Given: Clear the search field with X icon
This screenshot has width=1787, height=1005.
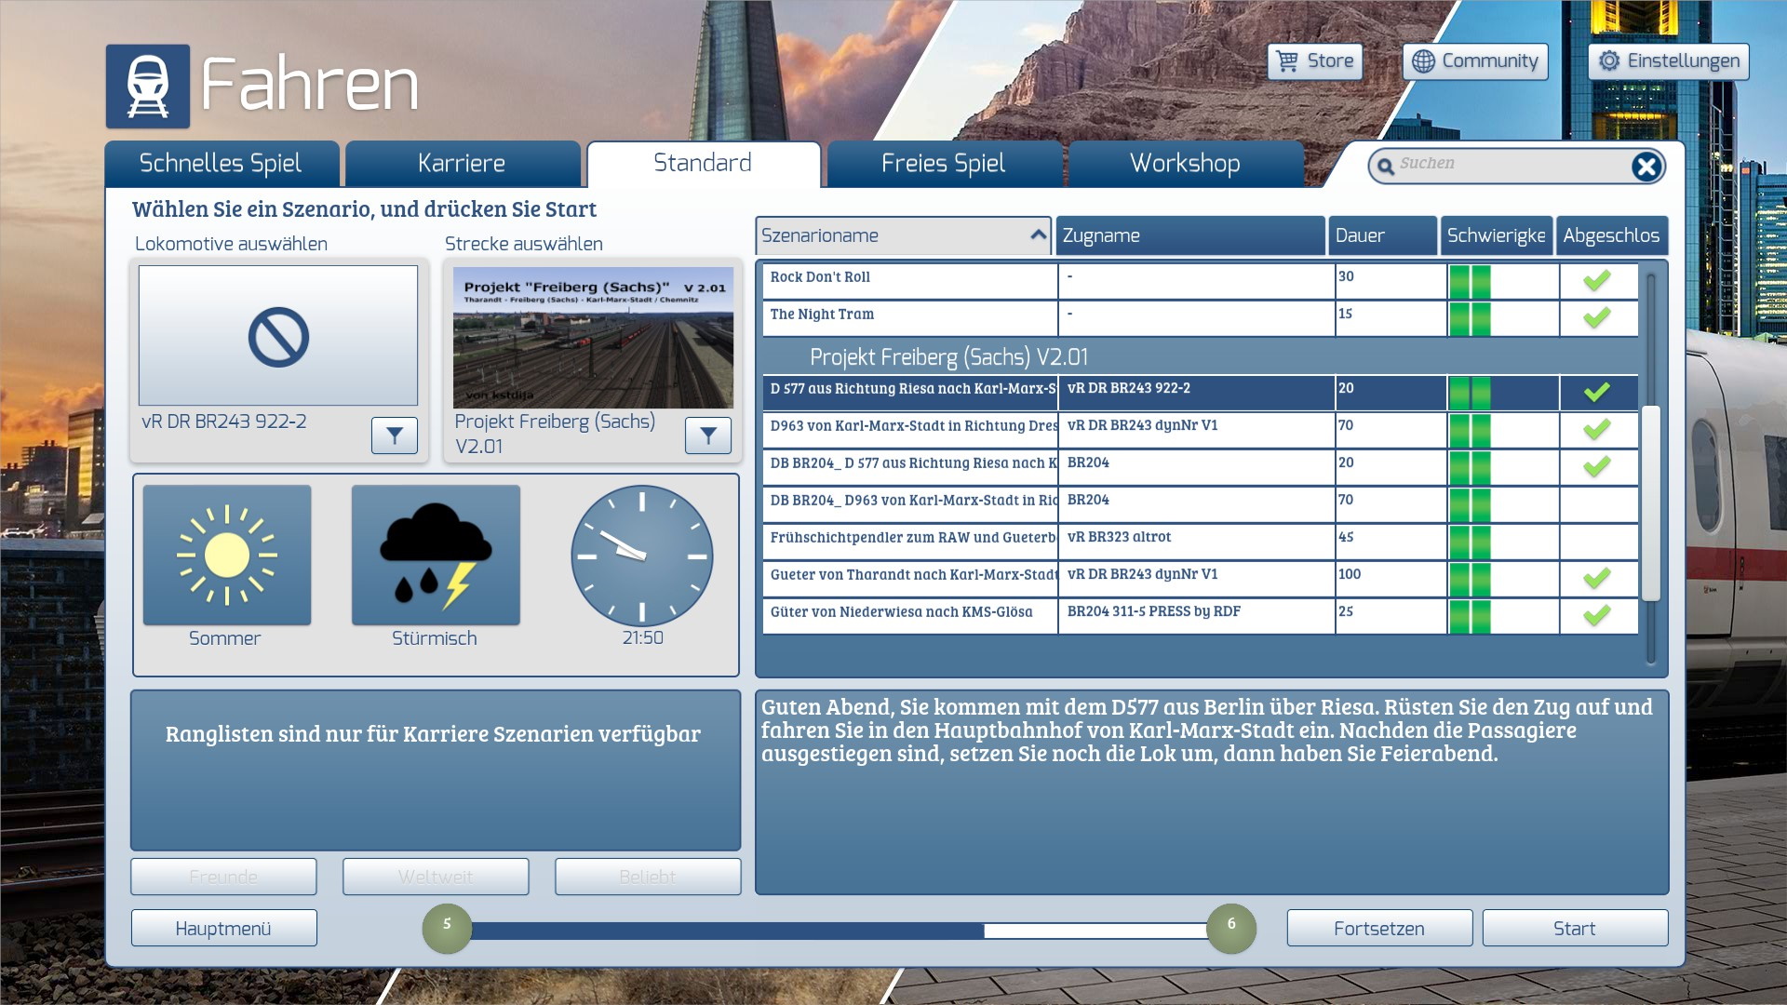Looking at the screenshot, I should pyautogui.click(x=1646, y=167).
